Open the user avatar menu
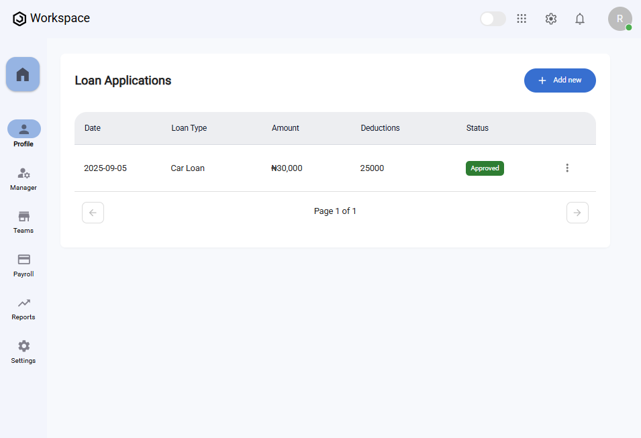The image size is (641, 438). (x=620, y=19)
